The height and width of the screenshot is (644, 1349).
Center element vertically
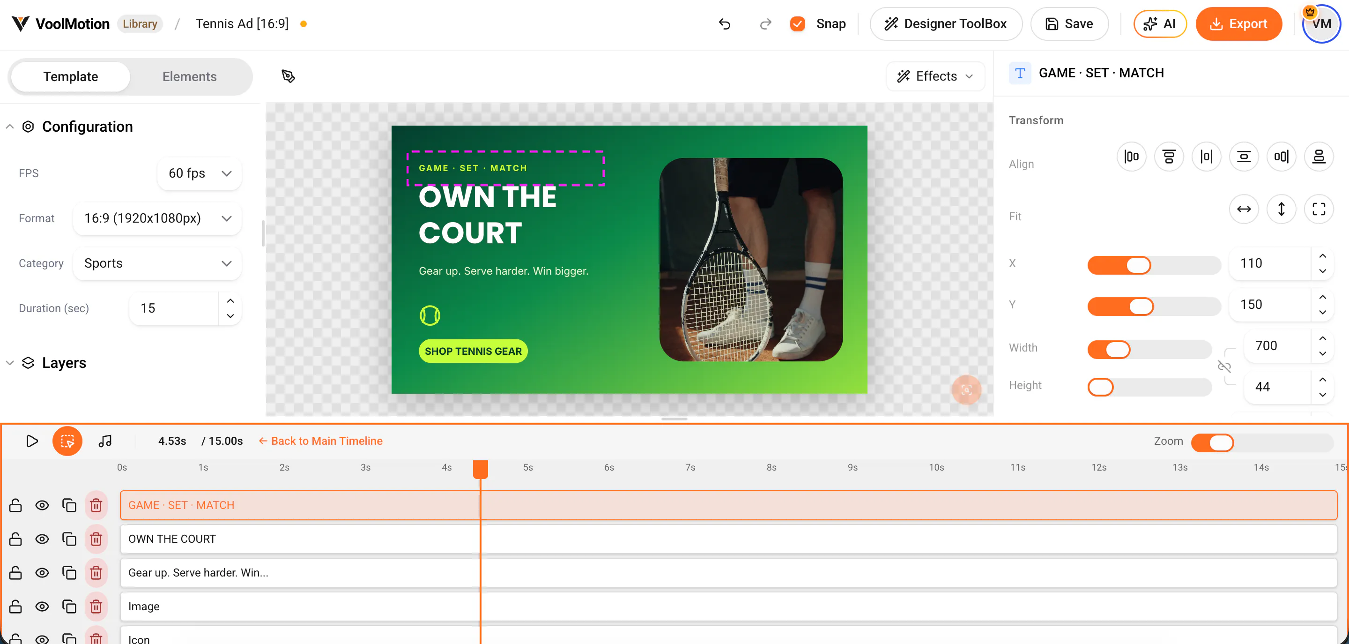[1244, 156]
